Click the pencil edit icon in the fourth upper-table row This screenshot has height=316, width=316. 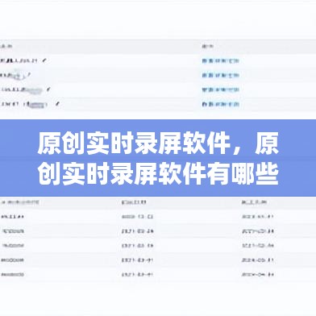[57, 103]
